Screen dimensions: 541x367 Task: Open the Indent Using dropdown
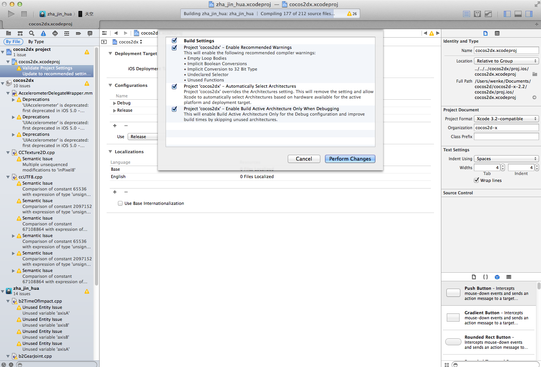pos(506,159)
